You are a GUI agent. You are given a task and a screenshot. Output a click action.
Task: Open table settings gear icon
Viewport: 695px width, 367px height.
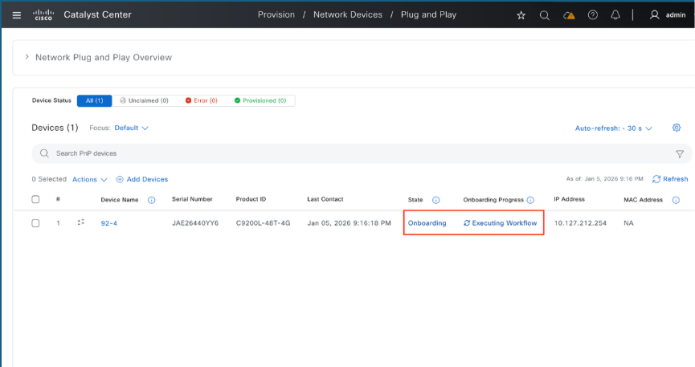(677, 128)
